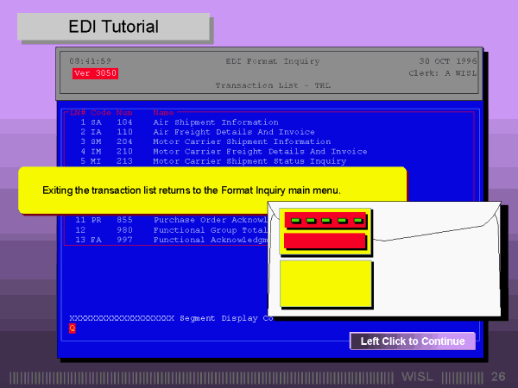Click the red Ver 3050 version badge
518x388 pixels.
coord(95,74)
